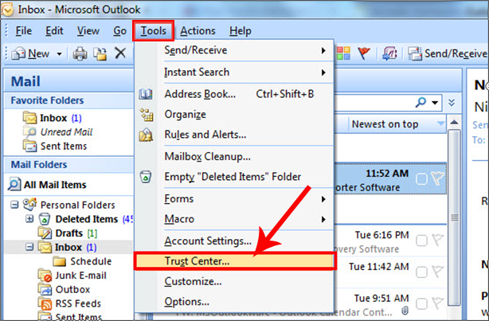Collapse the Personal Folders tree
Image resolution: width=489 pixels, height=321 pixels.
(x=14, y=205)
